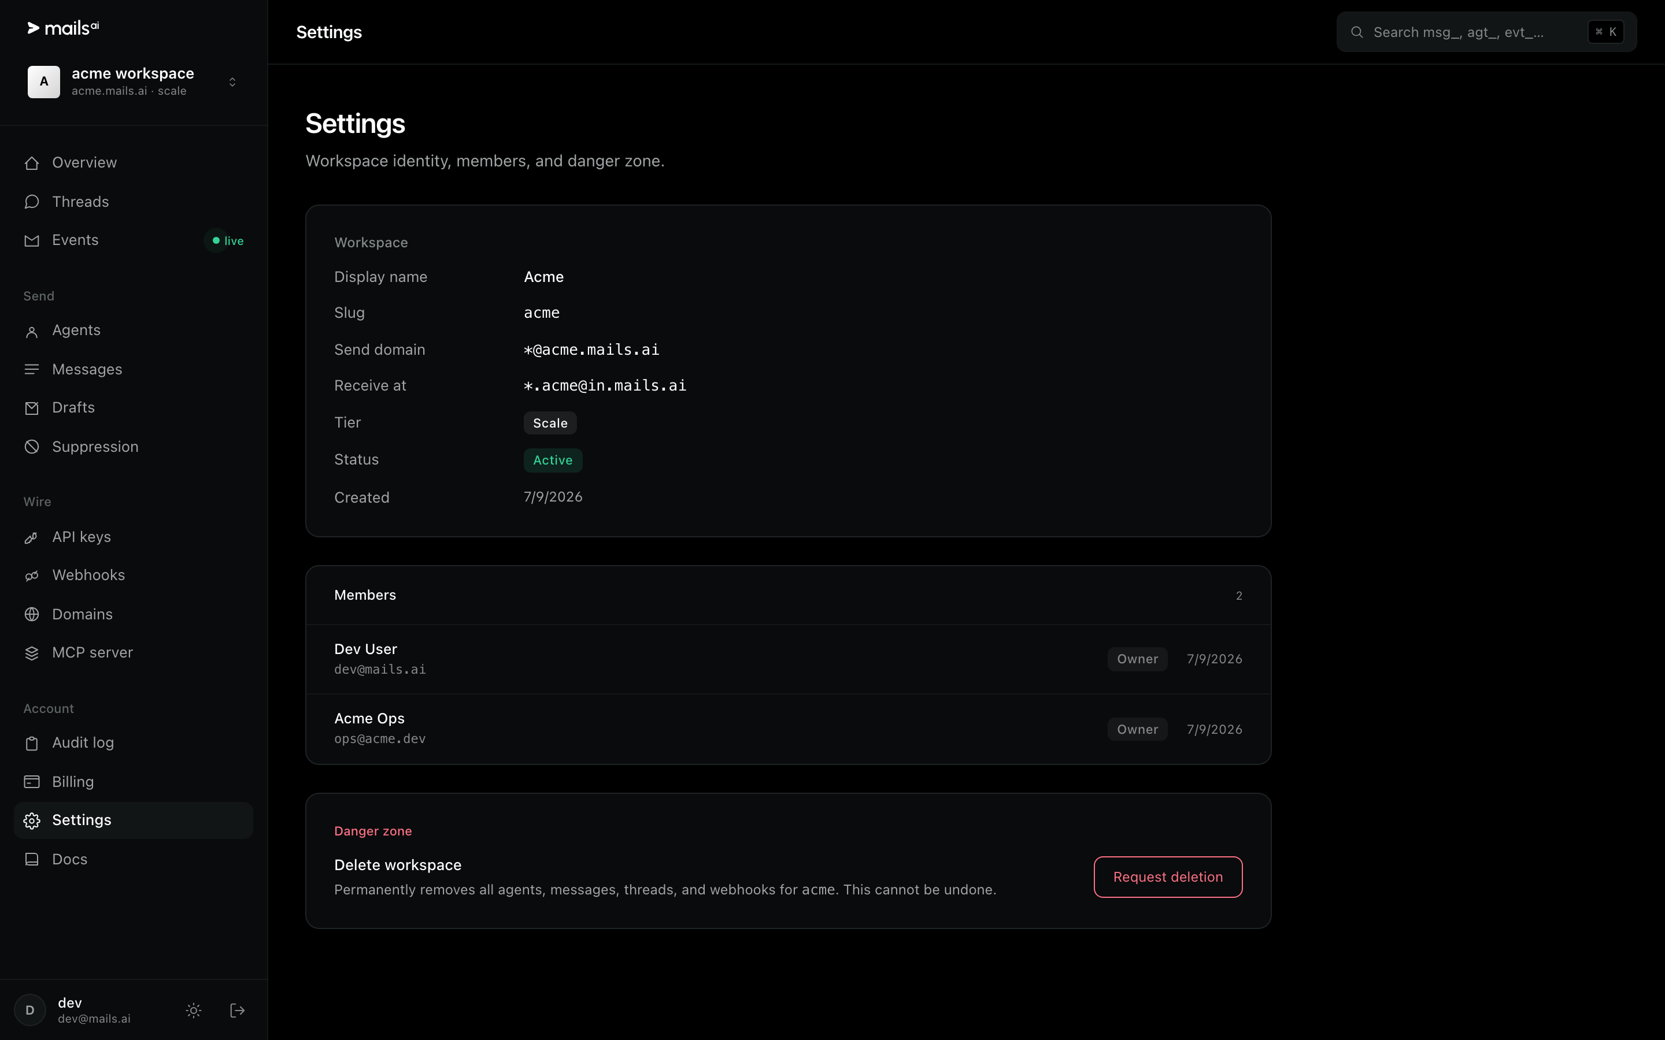Open Suppression blocked-circle icon
The image size is (1665, 1040).
pos(32,447)
